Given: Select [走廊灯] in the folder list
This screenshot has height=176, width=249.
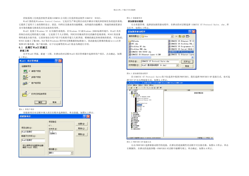Looking at the screenshot, I should (53, 134).
